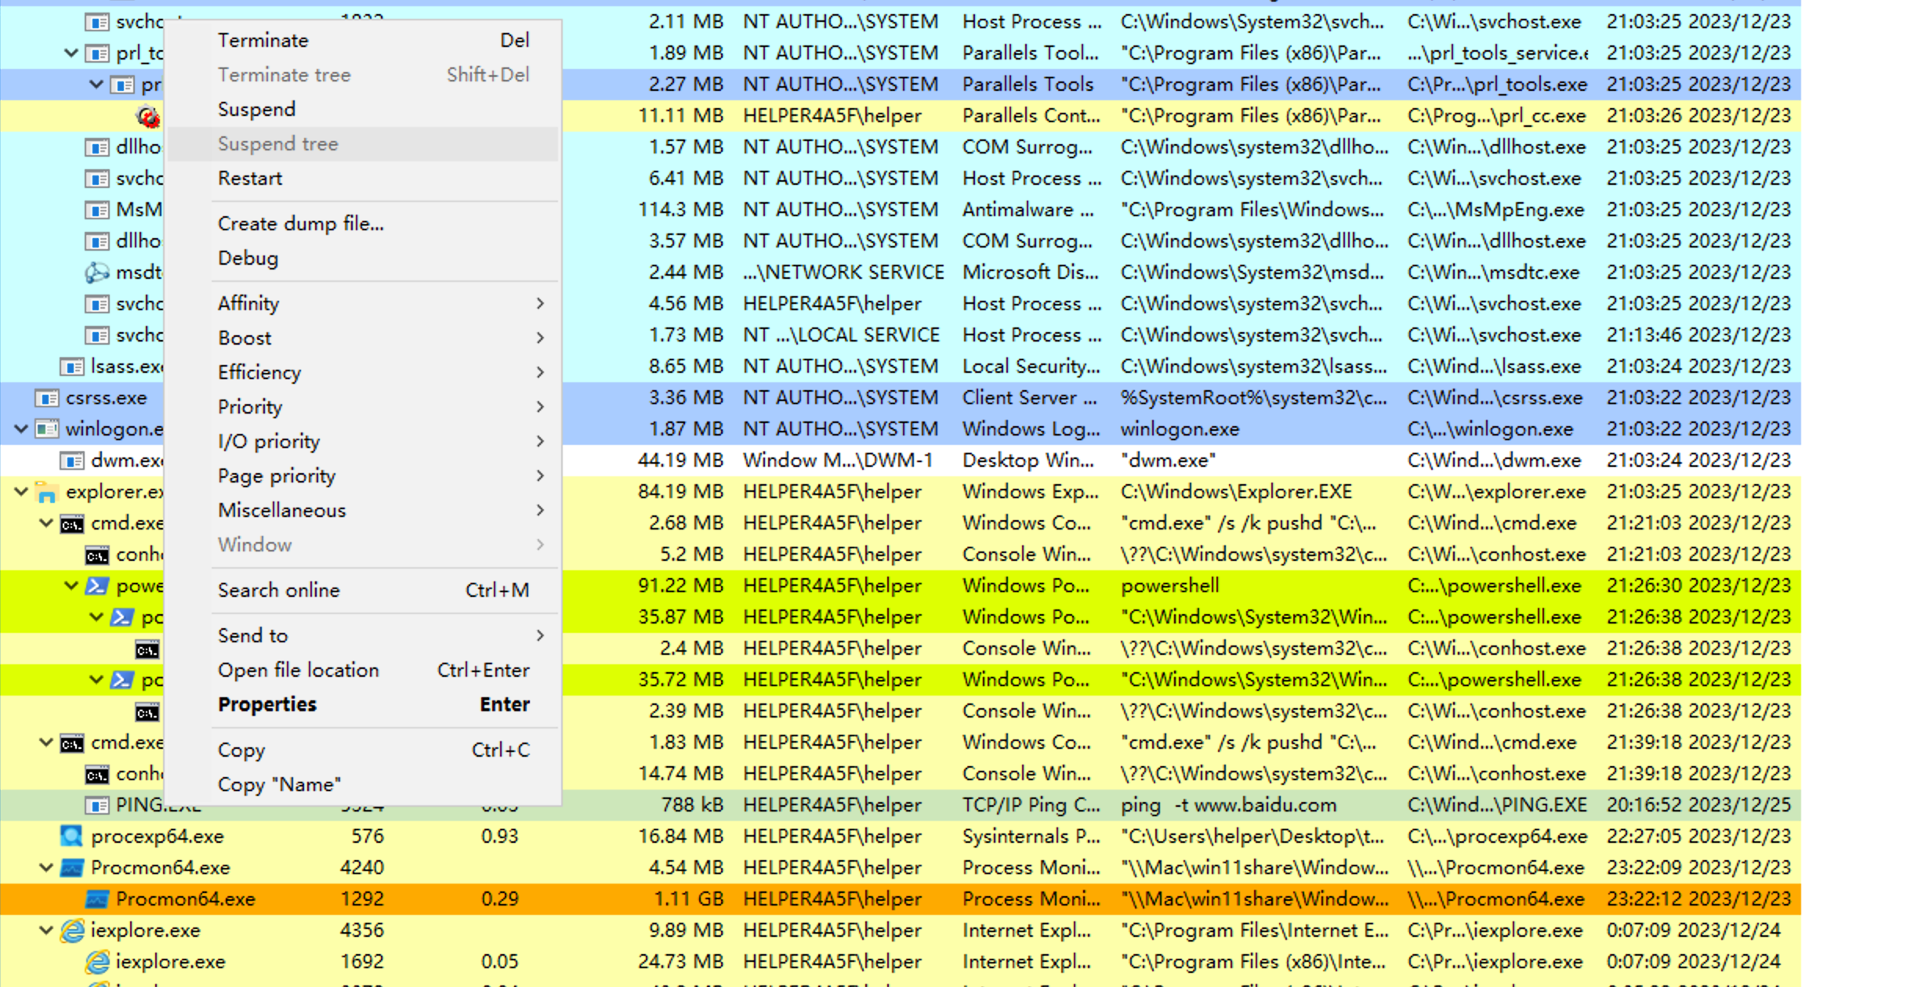Viewport: 1914px width, 987px height.
Task: Click the dwm.exe process icon
Action: click(x=72, y=461)
